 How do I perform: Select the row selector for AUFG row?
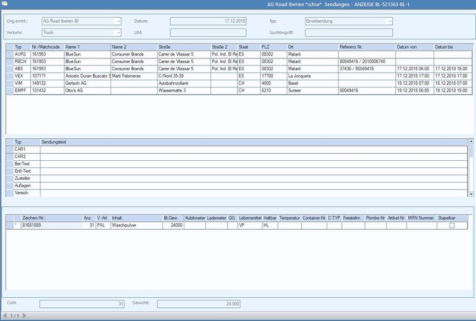(10, 54)
